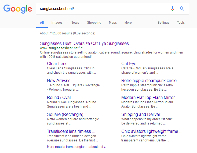Screen dimensions: 197x153
Task: Open the Clear Lens sitelink
Action: coord(57,63)
